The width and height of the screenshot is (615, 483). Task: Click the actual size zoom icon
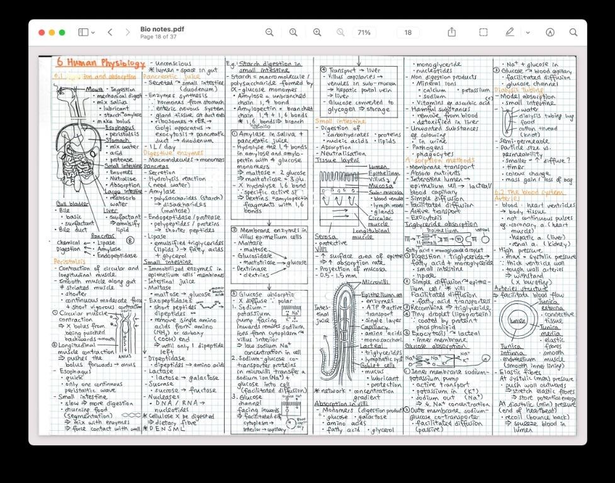coord(293,32)
